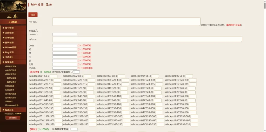Viewport: 266px width, 132px height.
Task: Open 邮件发奖发送 in the sidebar
Action: [x=11, y=67]
